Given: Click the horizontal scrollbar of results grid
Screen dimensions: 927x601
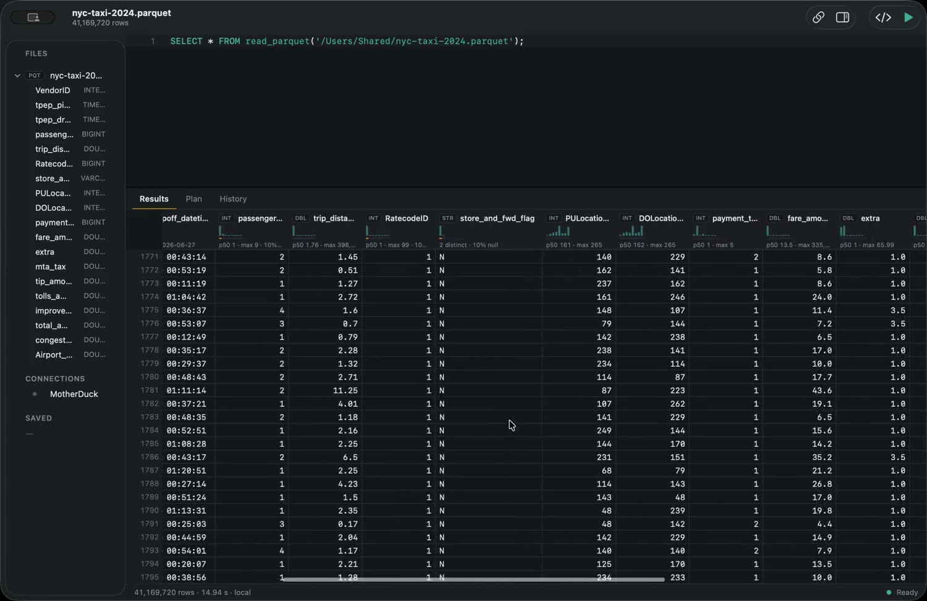Looking at the screenshot, I should pyautogui.click(x=473, y=579).
